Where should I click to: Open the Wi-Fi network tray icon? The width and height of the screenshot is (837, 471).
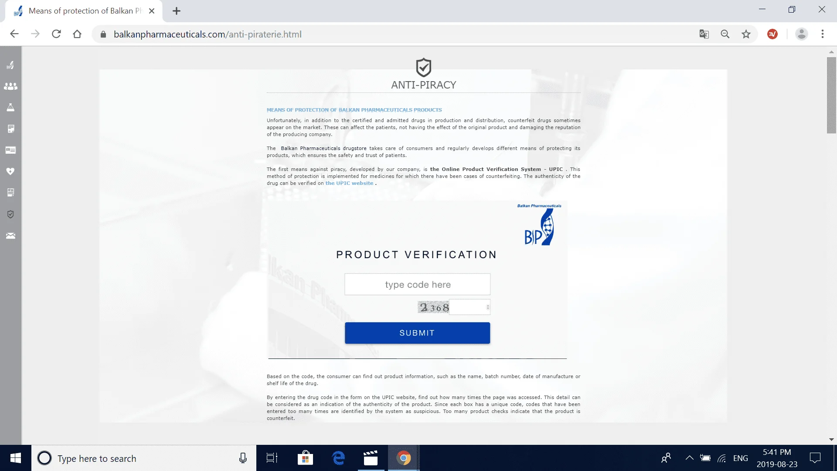click(x=722, y=458)
